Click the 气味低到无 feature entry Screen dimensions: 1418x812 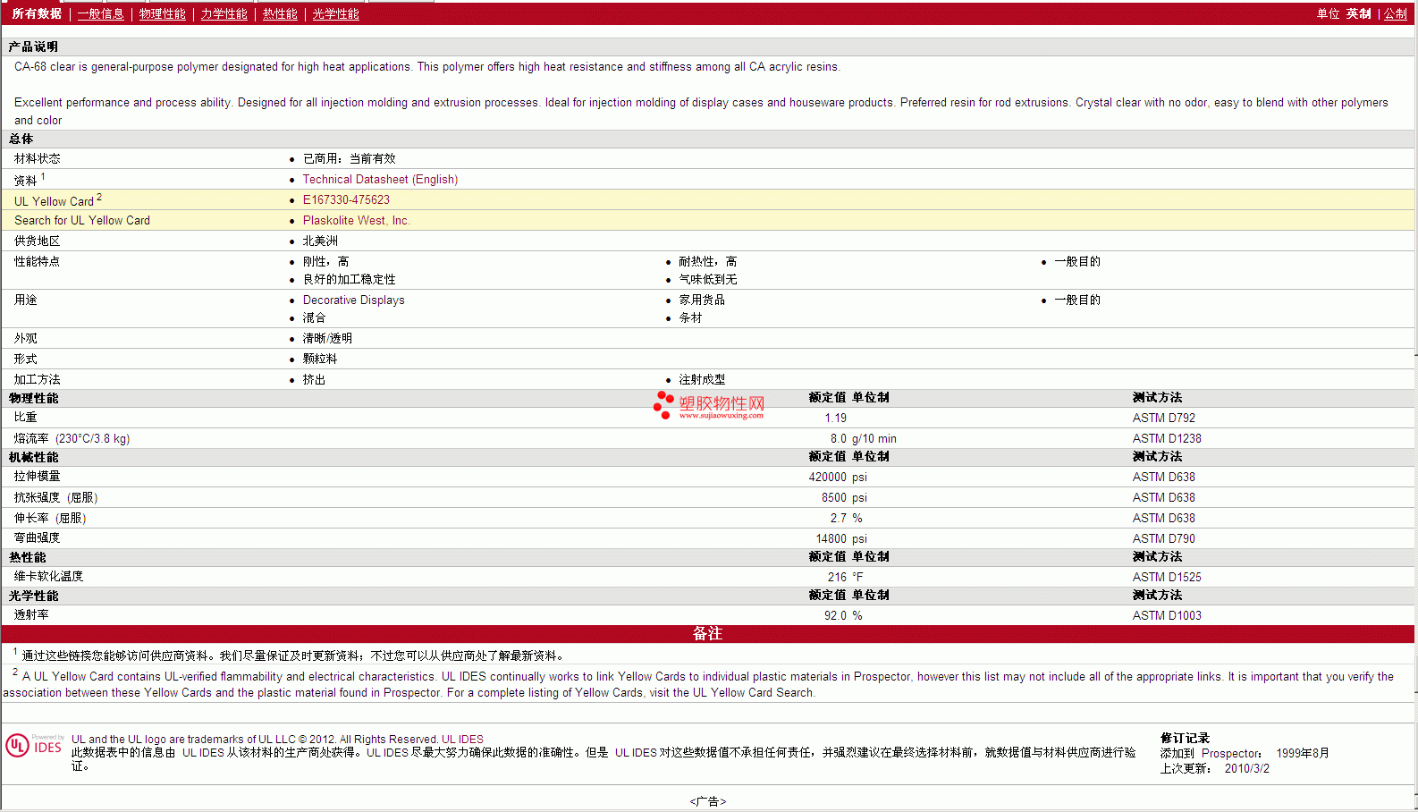[x=707, y=279]
